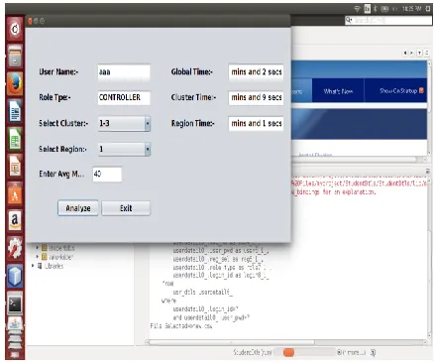Click the User Name text field
This screenshot has height=363, width=434.
tap(124, 72)
